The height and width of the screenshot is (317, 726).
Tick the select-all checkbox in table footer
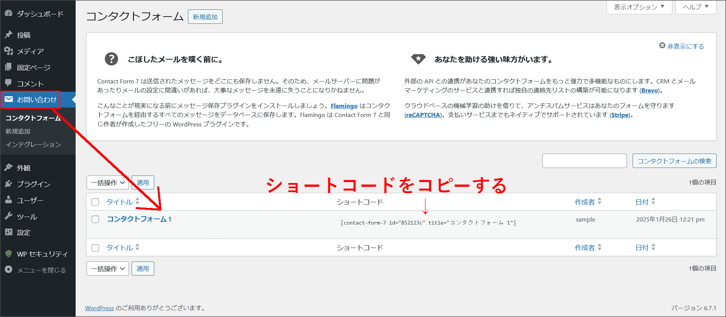pos(95,248)
